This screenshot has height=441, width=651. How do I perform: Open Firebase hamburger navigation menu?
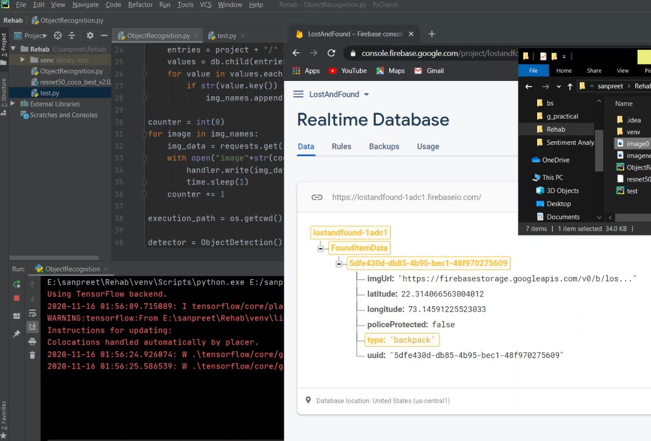[x=298, y=94]
